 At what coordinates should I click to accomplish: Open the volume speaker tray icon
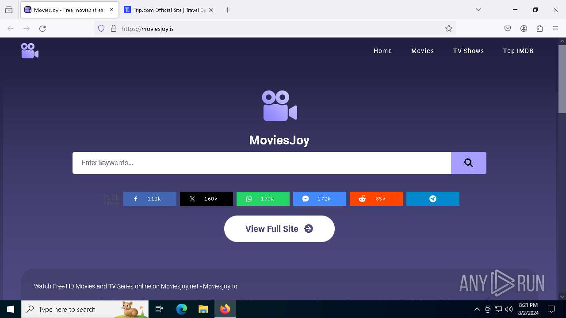click(509, 309)
